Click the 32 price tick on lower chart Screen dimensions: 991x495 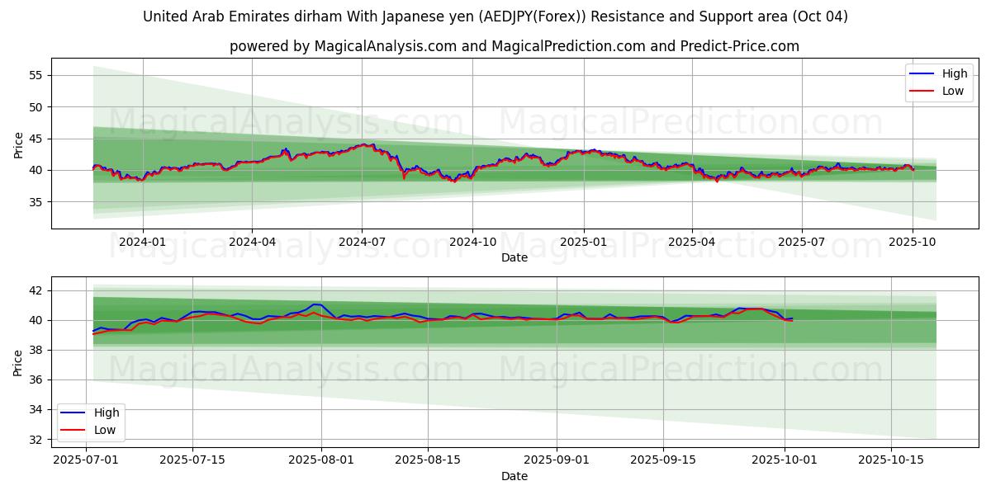point(35,439)
